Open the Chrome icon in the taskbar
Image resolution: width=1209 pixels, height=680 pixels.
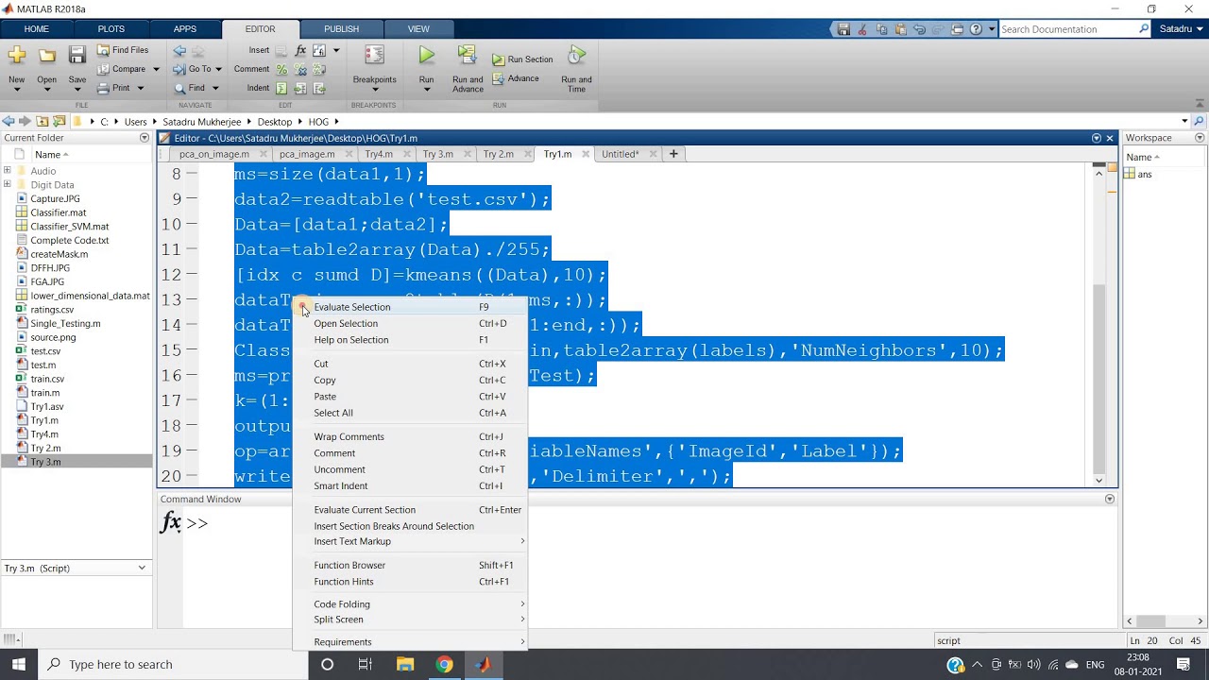pos(444,664)
